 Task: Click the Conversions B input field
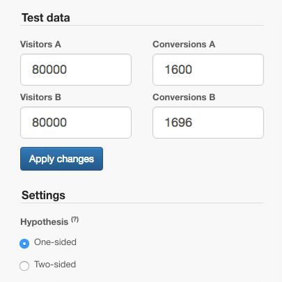tap(208, 123)
